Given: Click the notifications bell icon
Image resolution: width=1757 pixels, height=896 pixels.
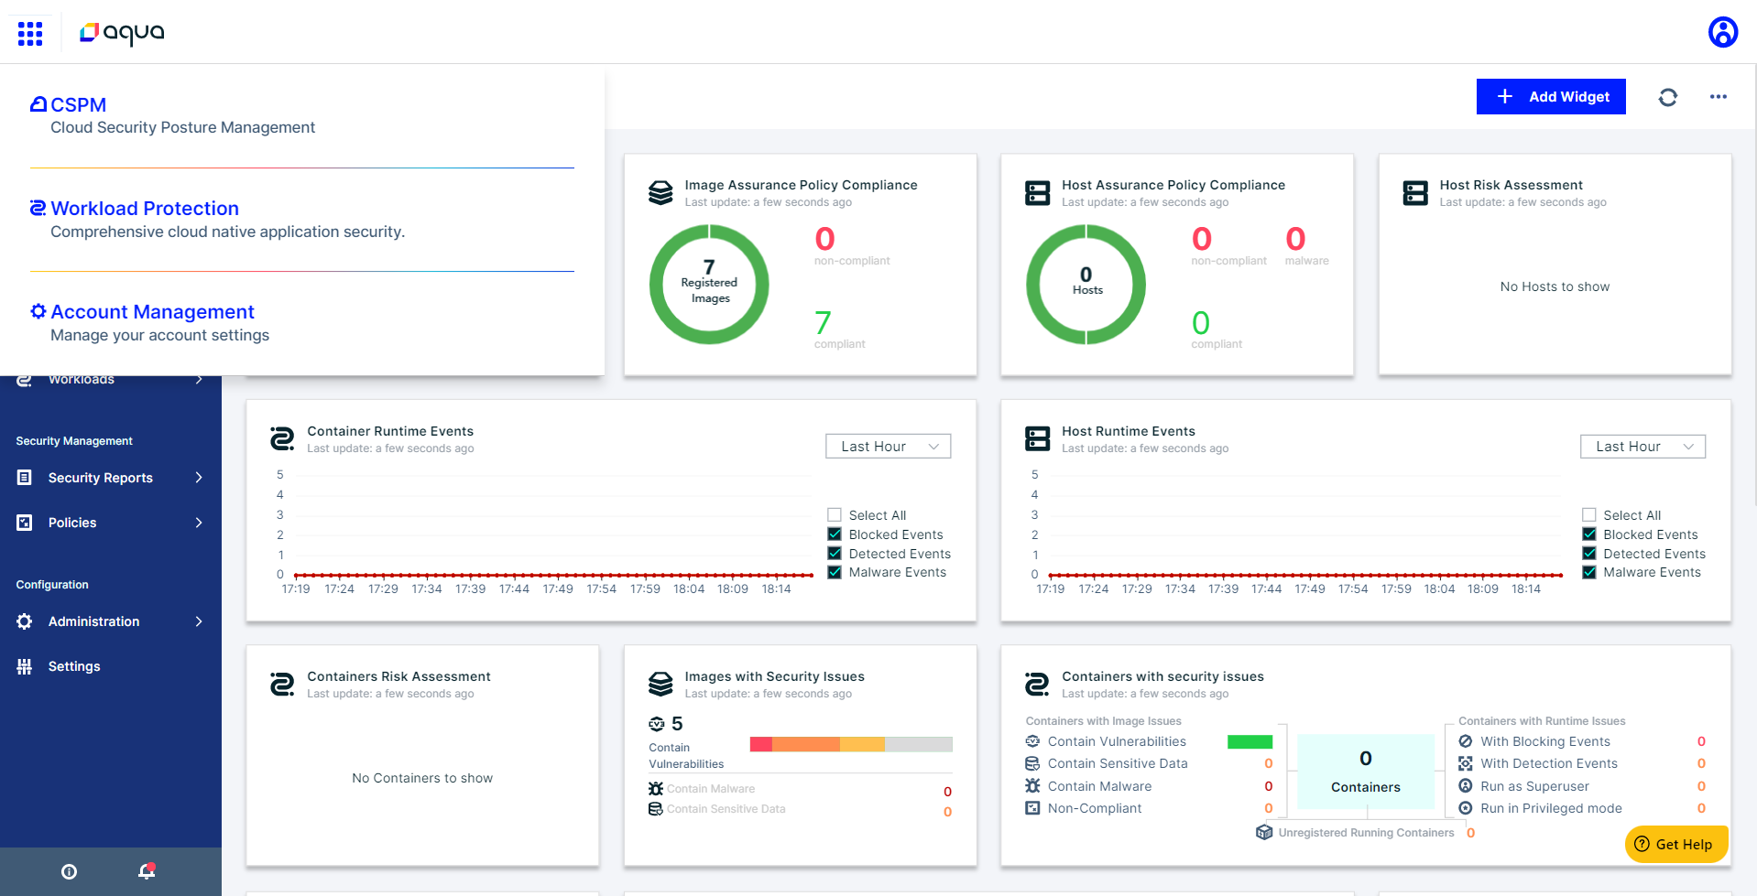Looking at the screenshot, I should click(147, 871).
